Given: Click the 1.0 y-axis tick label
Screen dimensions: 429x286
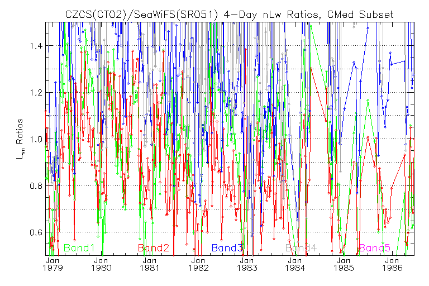Looking at the screenshot, I should click(36, 139).
